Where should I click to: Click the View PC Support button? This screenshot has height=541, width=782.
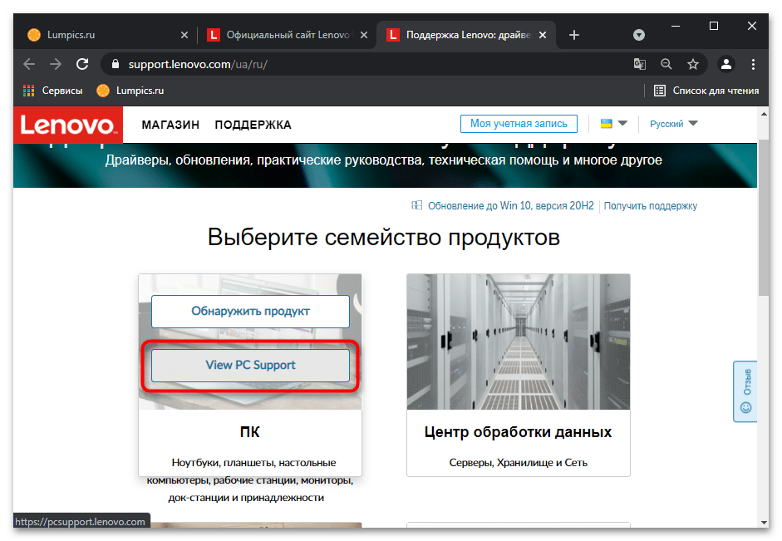(250, 366)
